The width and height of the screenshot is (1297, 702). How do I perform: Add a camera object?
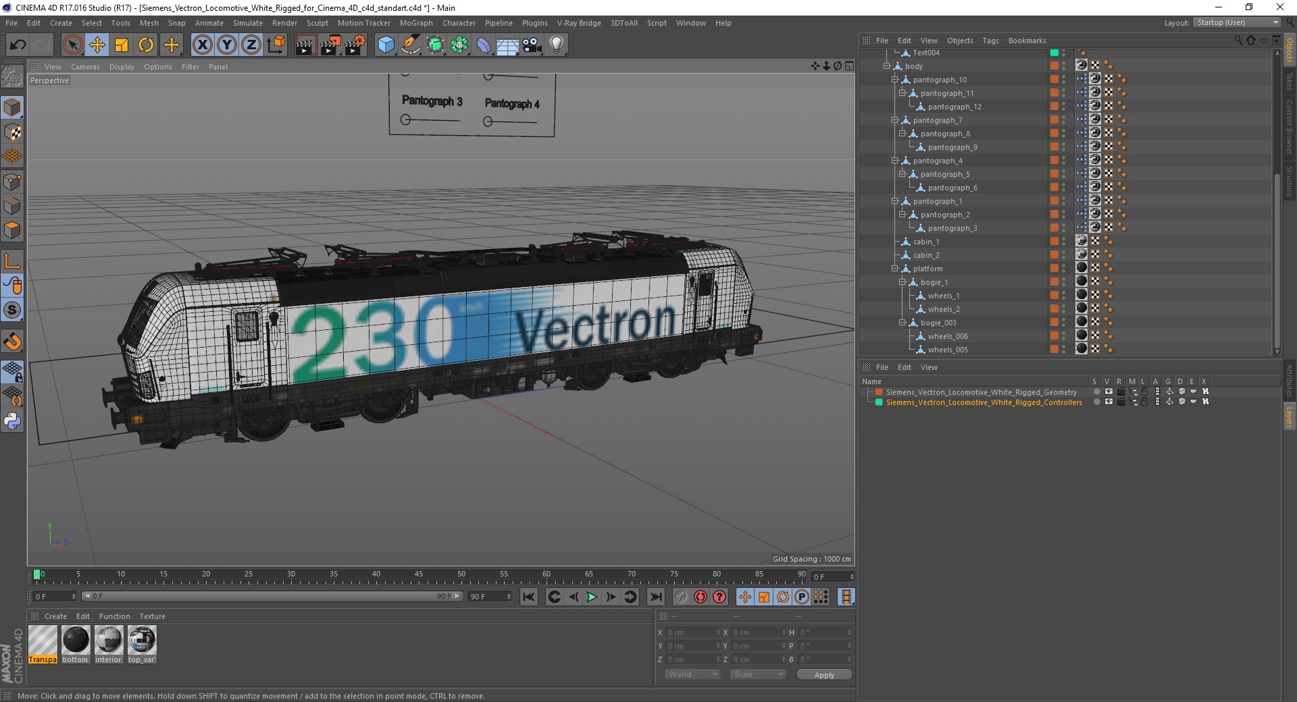tap(532, 45)
